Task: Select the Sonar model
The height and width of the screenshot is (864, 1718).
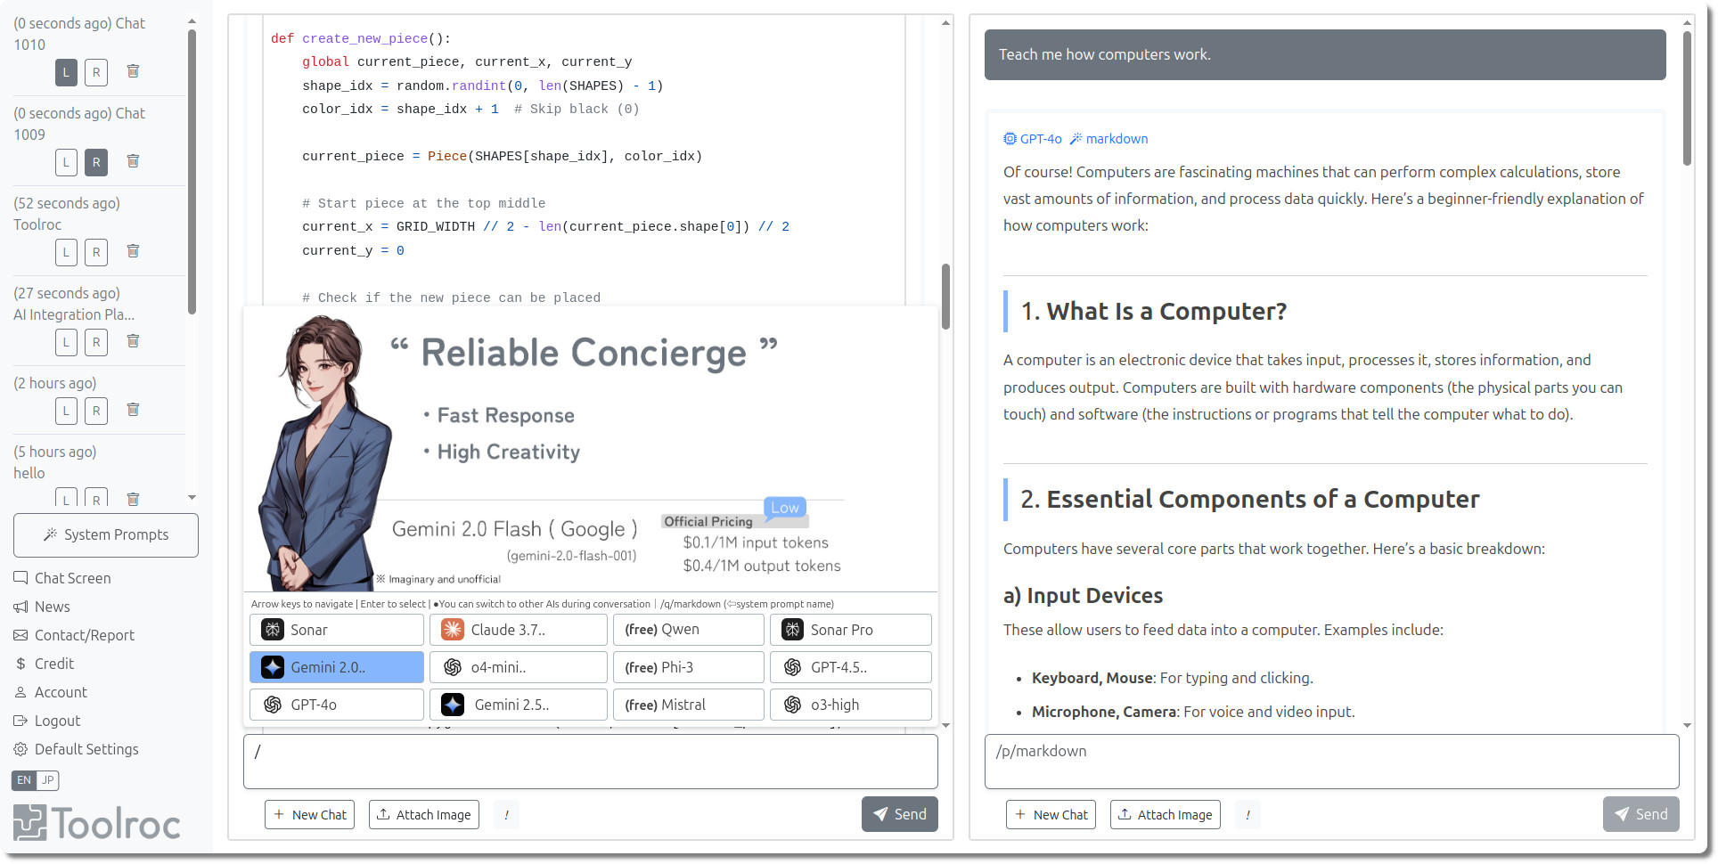Action: pyautogui.click(x=337, y=630)
